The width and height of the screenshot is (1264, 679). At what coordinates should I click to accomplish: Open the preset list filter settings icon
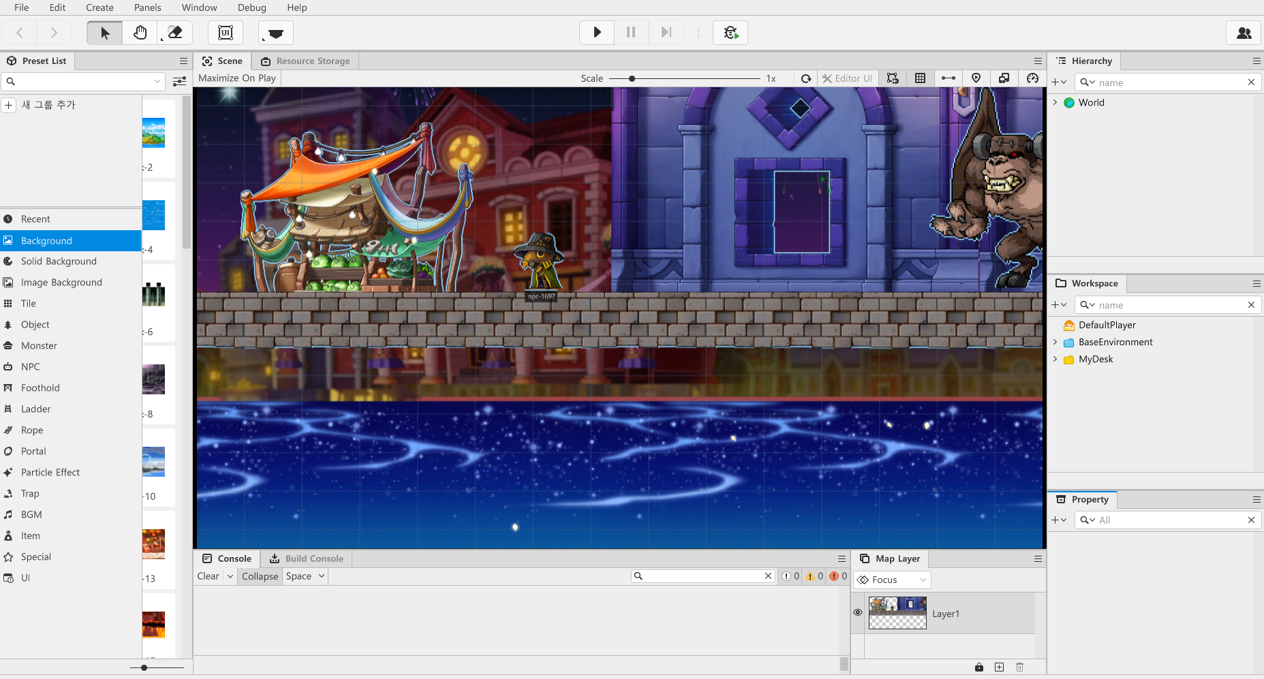[x=179, y=82]
